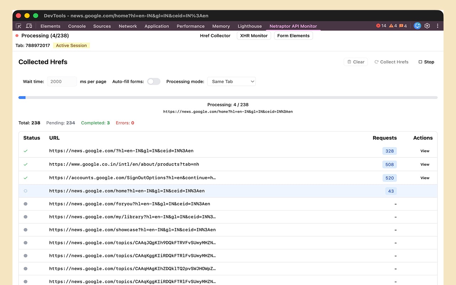Screen dimensions: 456x285
Task: Open the Lighthouse panel
Action: 249,26
